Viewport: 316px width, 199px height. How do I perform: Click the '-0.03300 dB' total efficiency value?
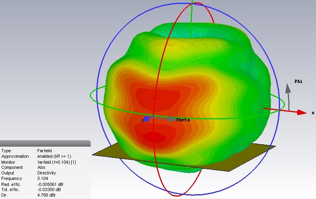tap(49, 190)
